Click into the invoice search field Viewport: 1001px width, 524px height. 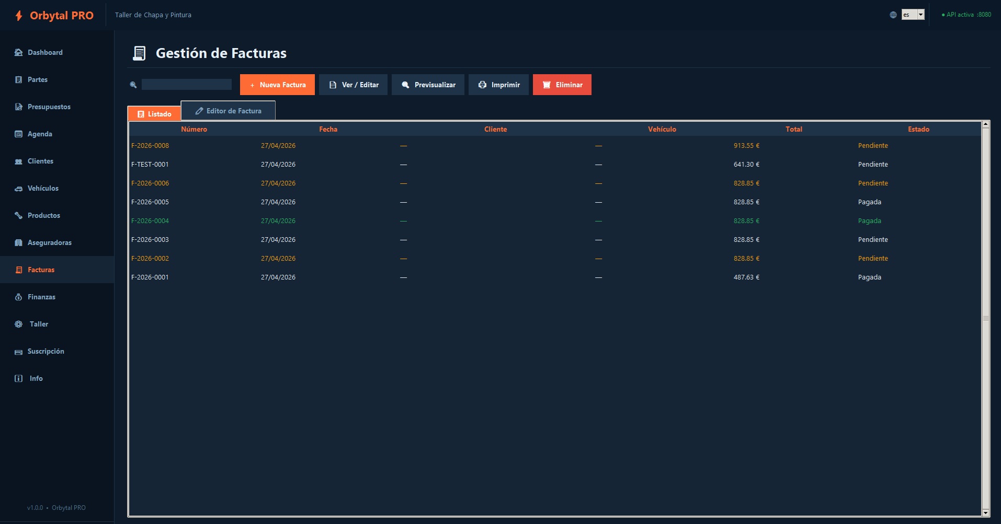[186, 85]
